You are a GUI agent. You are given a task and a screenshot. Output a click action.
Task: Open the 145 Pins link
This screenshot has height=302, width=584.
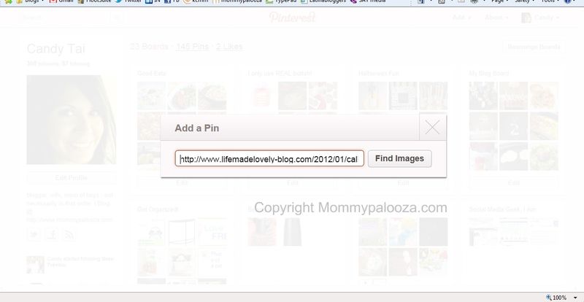tap(192, 47)
